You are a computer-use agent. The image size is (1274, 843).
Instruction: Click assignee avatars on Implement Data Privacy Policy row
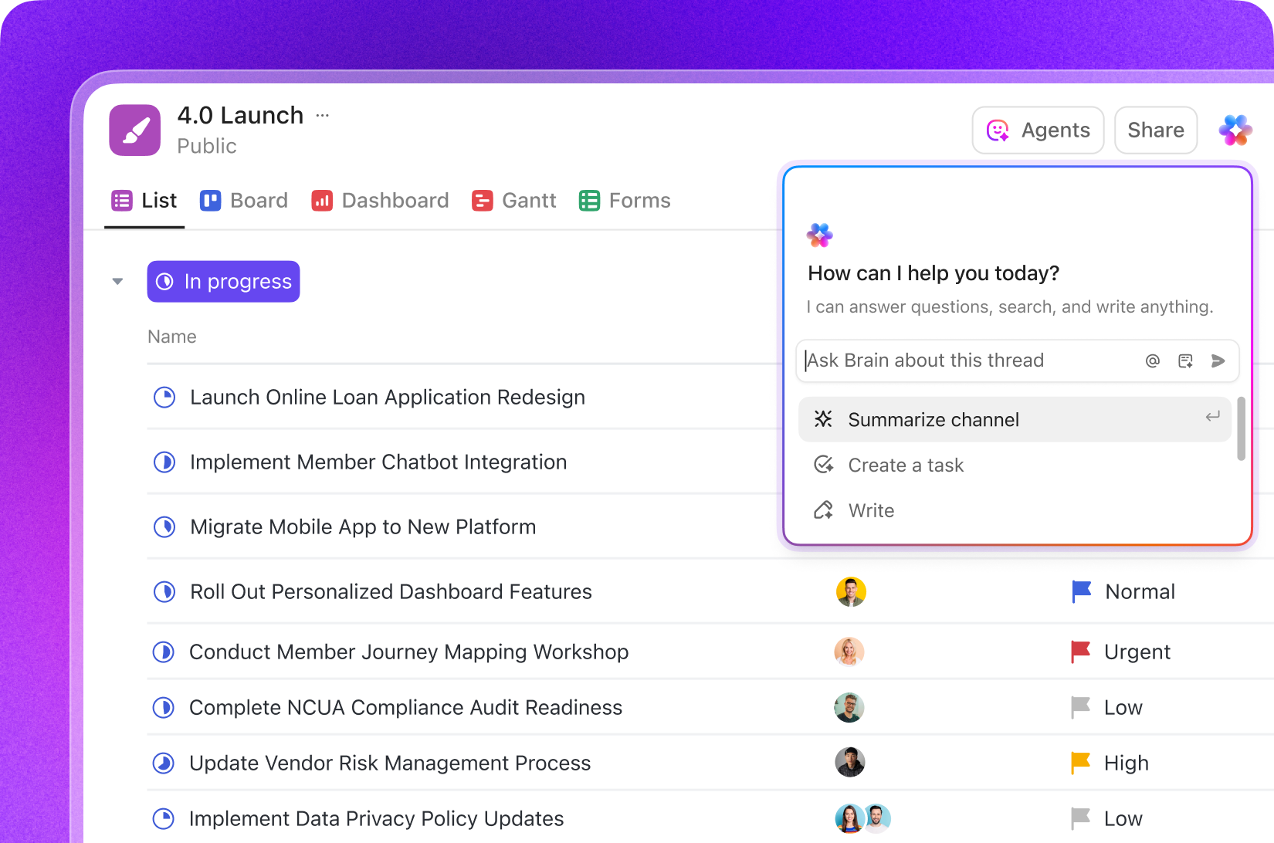(862, 819)
